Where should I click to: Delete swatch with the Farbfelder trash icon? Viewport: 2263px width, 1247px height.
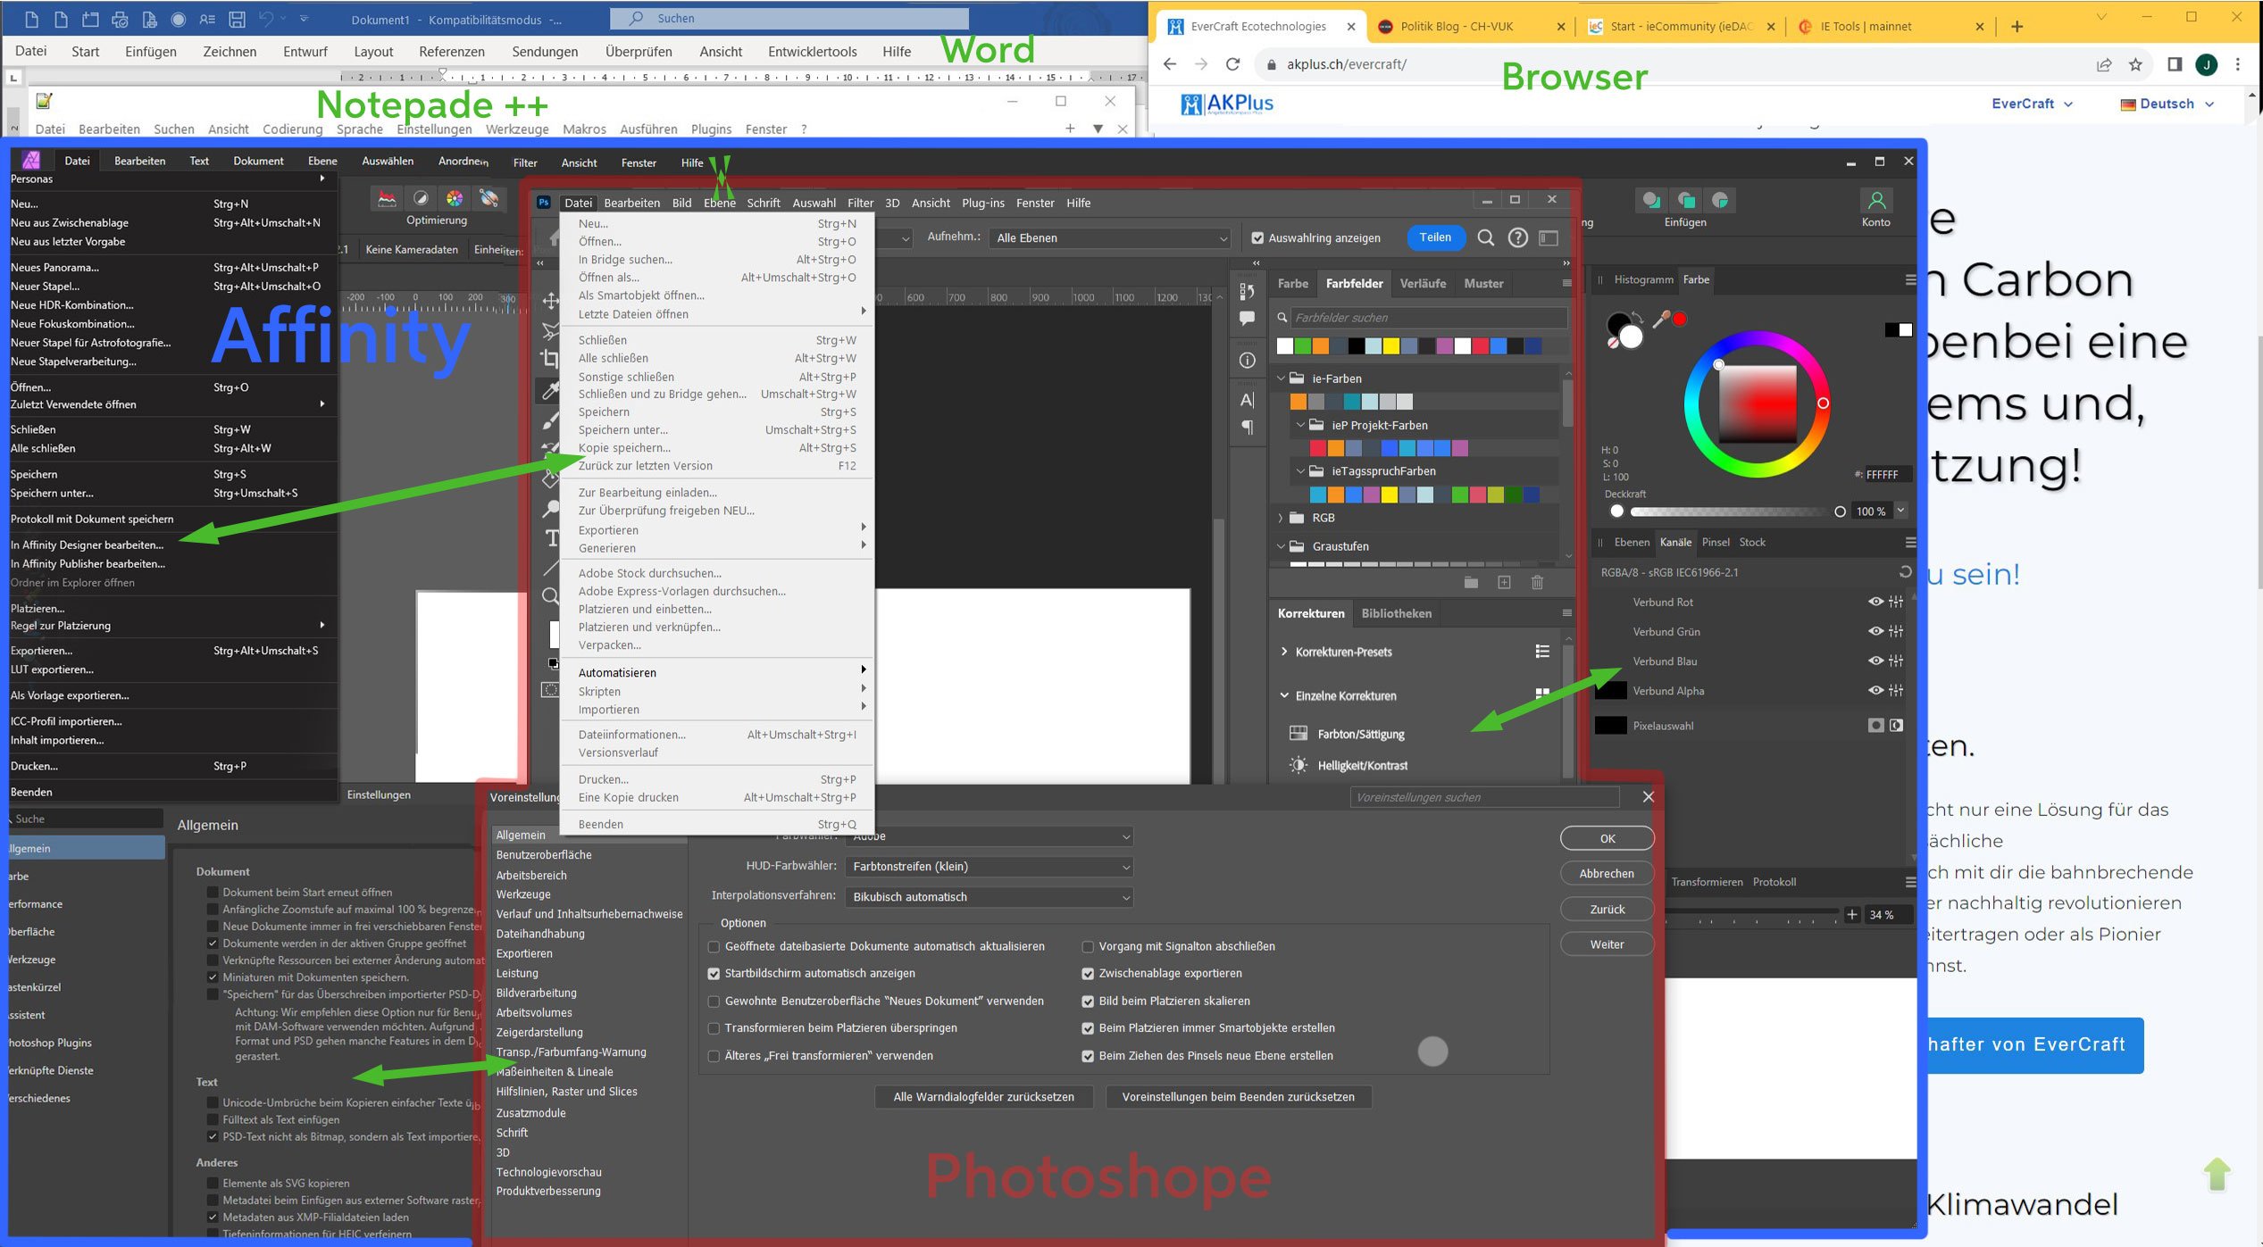tap(1537, 583)
